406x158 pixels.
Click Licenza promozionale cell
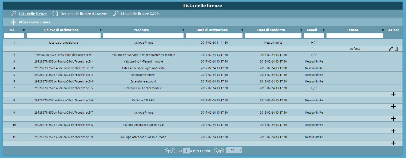click(x=63, y=43)
